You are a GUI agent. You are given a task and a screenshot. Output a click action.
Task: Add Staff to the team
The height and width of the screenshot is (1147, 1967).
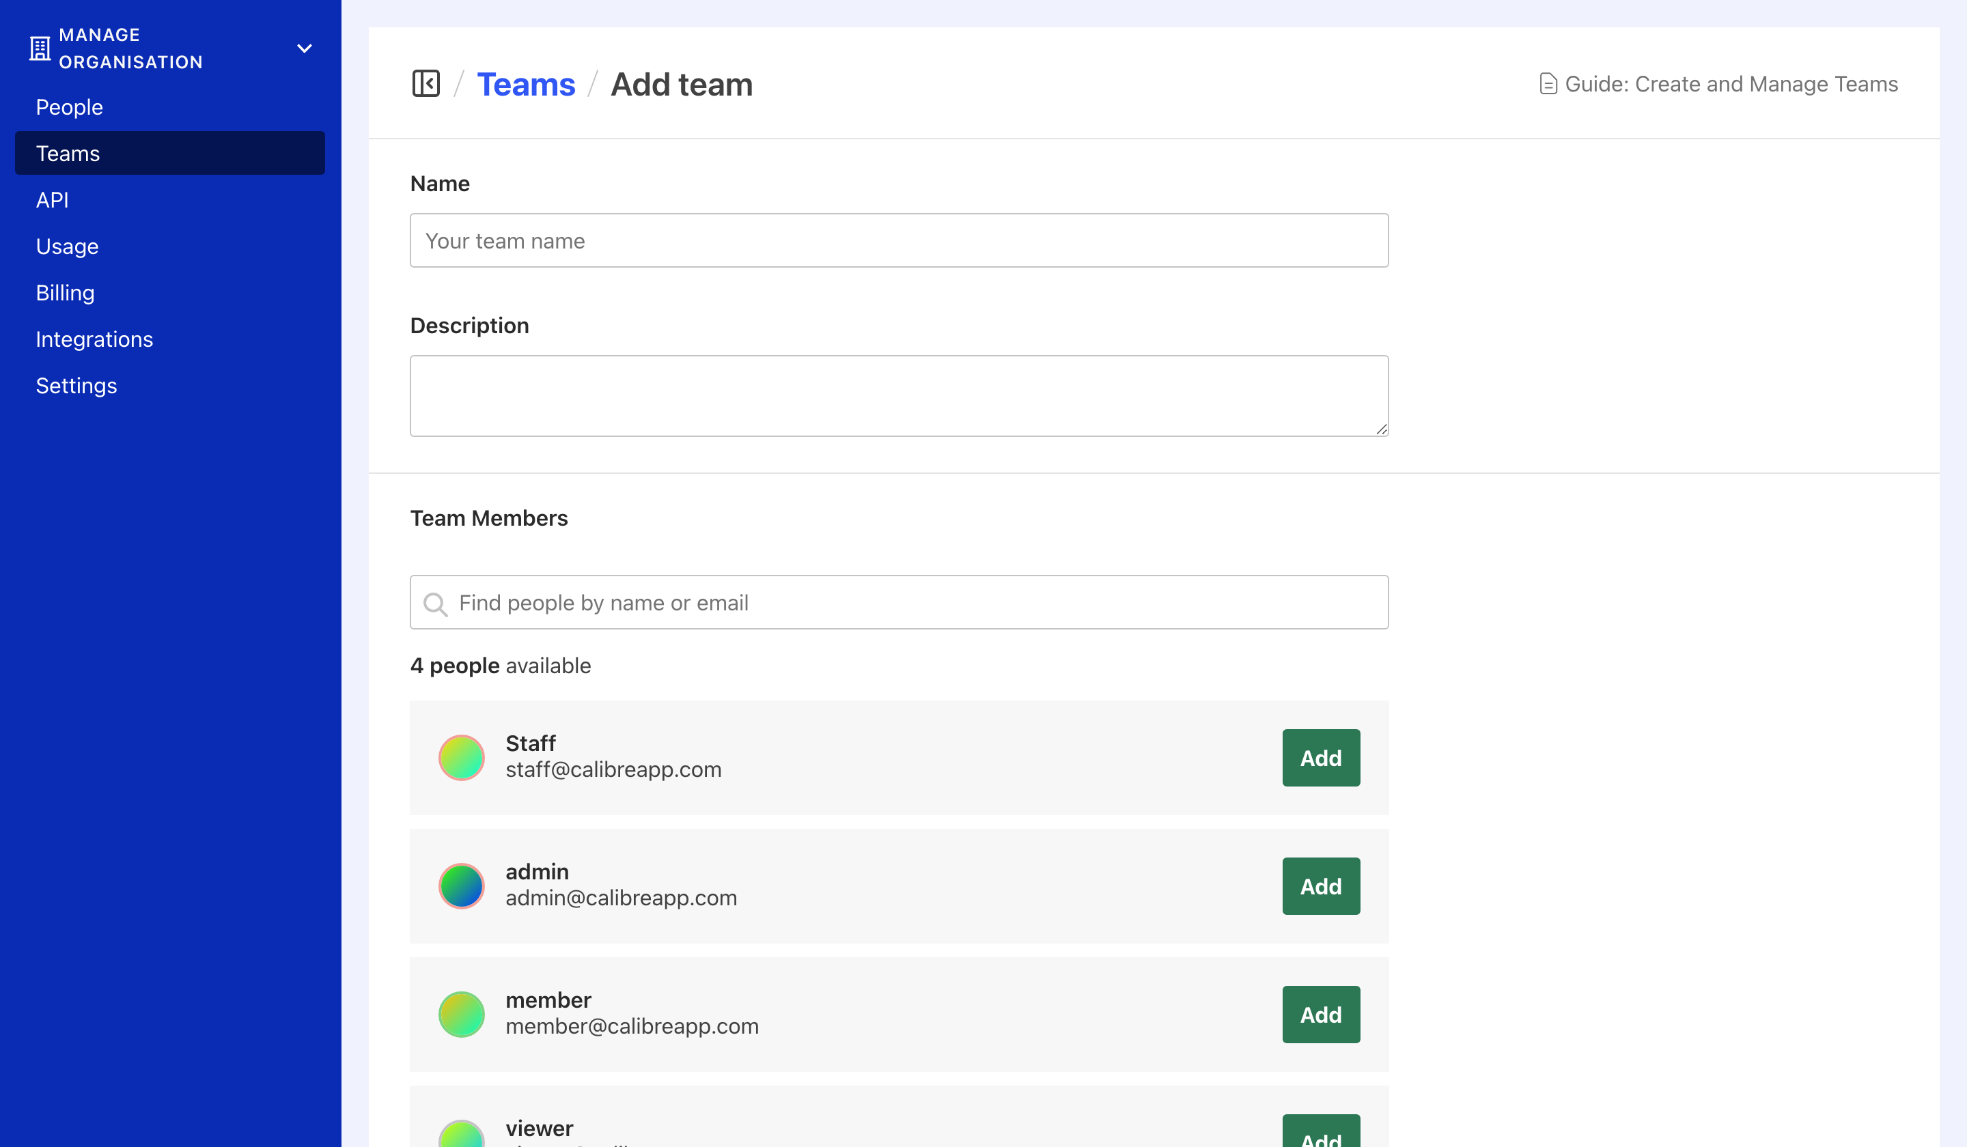tap(1320, 757)
